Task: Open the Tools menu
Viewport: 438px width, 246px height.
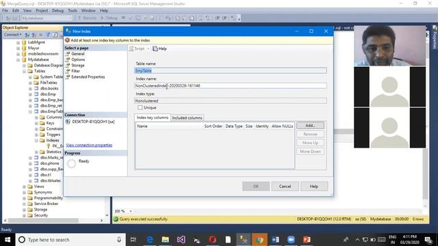Action: [x=73, y=11]
